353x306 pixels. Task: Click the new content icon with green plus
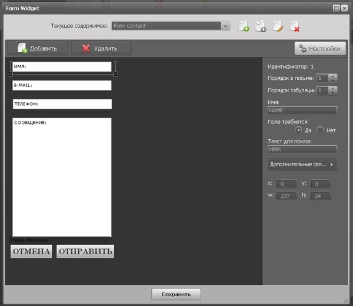click(x=244, y=26)
